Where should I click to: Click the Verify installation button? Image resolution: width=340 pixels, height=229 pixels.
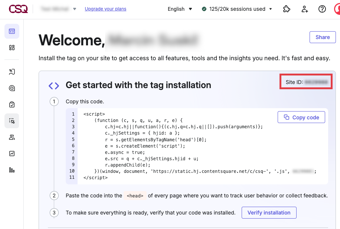[x=269, y=213]
